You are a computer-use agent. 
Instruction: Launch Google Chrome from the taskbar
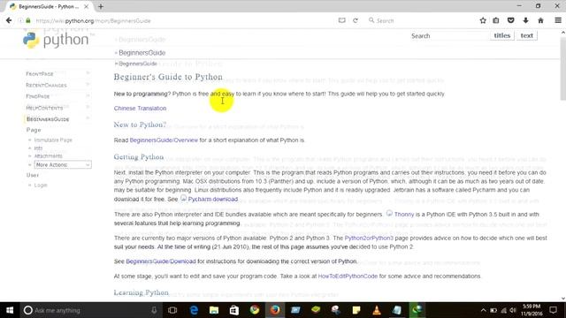coord(255,310)
